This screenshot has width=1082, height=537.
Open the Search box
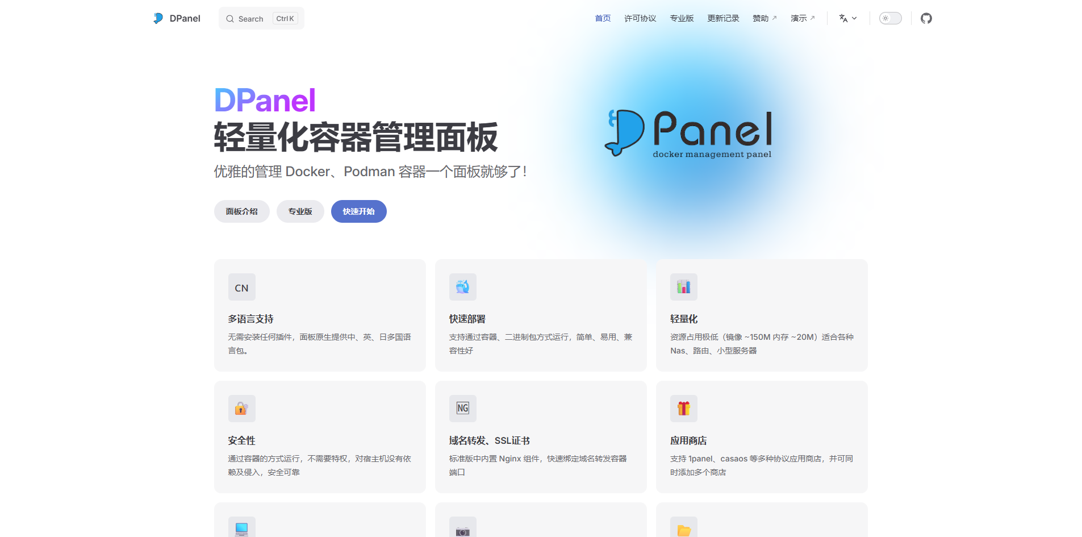point(261,18)
